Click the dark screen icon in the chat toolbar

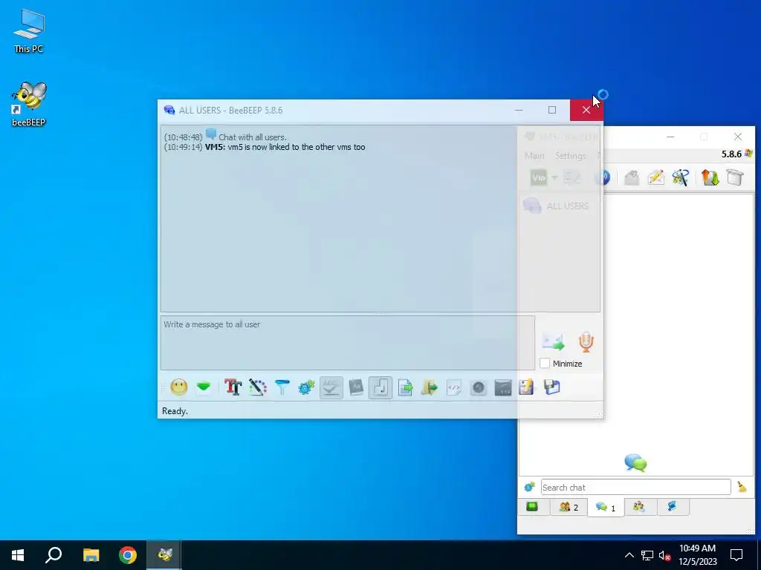[x=503, y=387]
